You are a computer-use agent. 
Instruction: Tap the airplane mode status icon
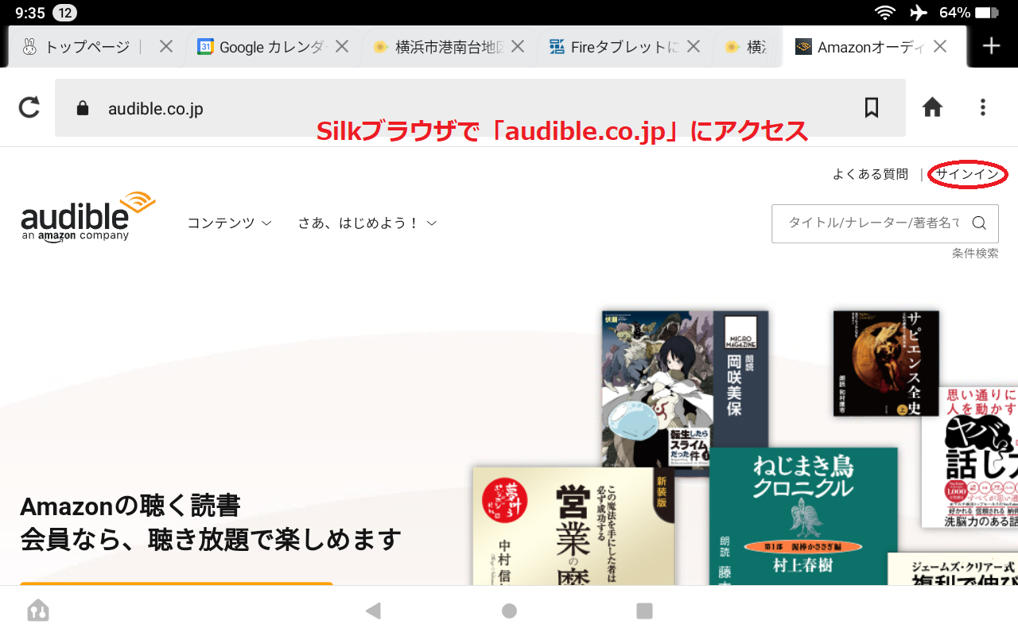[919, 13]
